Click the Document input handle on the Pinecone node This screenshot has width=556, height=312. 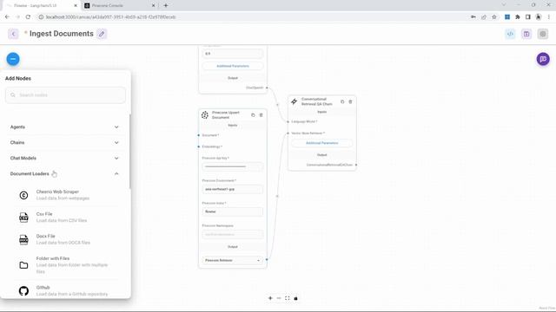(x=199, y=135)
